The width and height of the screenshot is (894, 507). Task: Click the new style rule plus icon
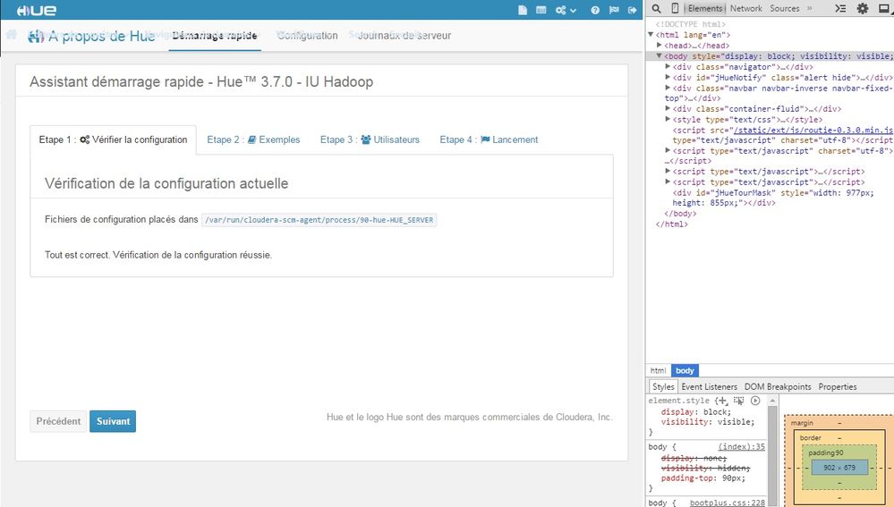(x=724, y=401)
